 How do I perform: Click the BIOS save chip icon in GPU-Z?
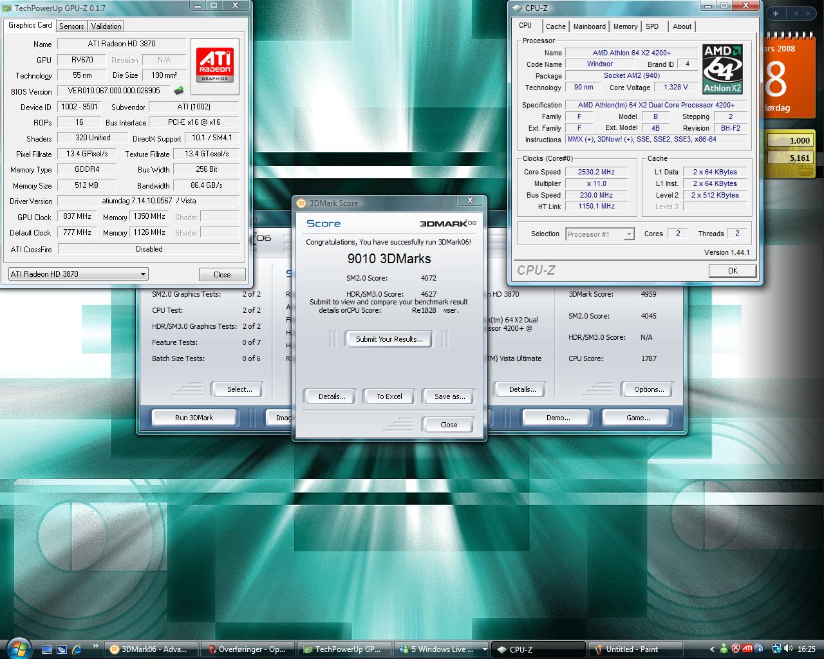[179, 91]
